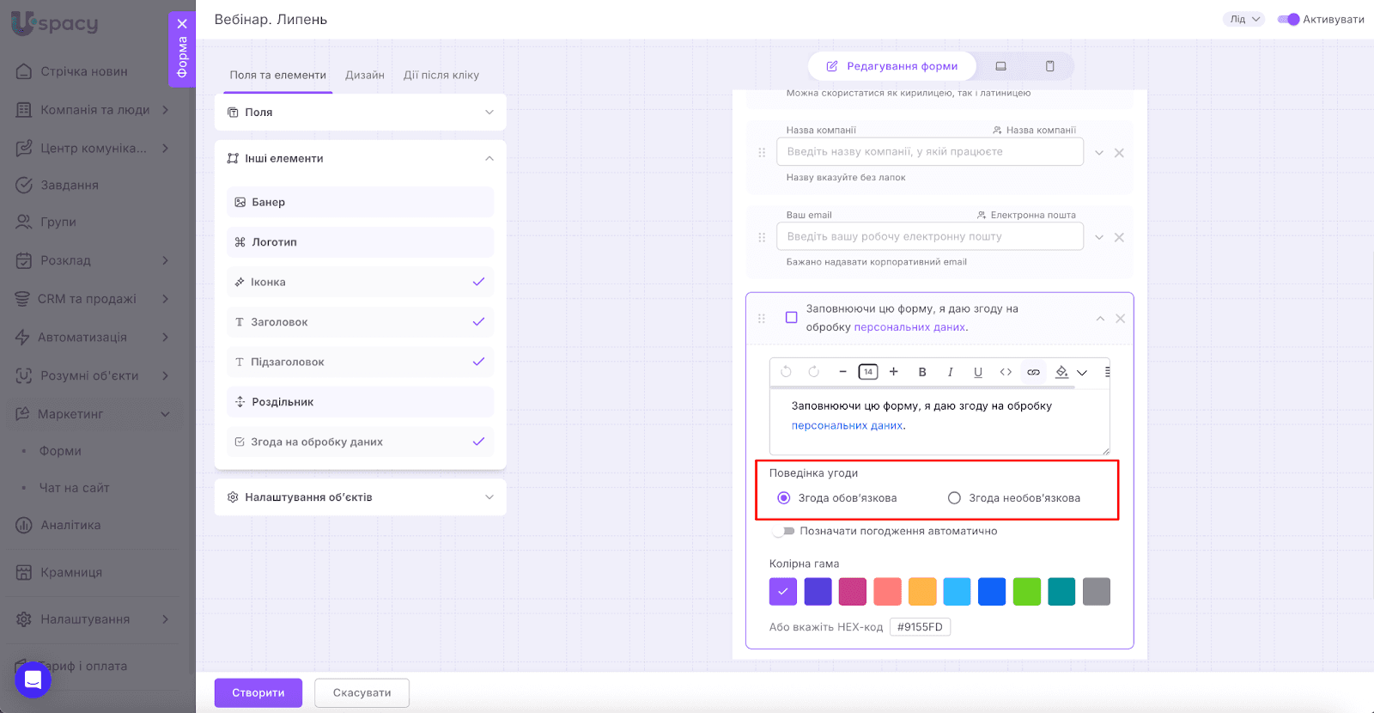
Task: Toggle the 'Активувати' switch
Action: (x=1288, y=19)
